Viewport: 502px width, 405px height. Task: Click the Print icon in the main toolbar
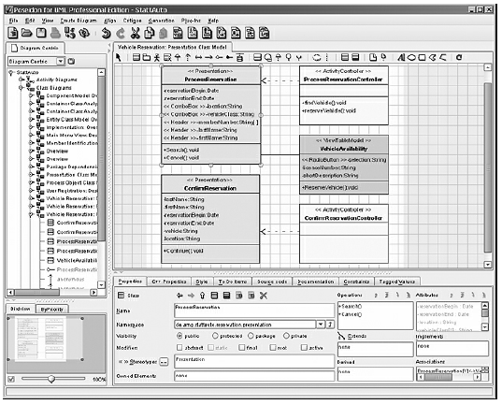(x=55, y=33)
